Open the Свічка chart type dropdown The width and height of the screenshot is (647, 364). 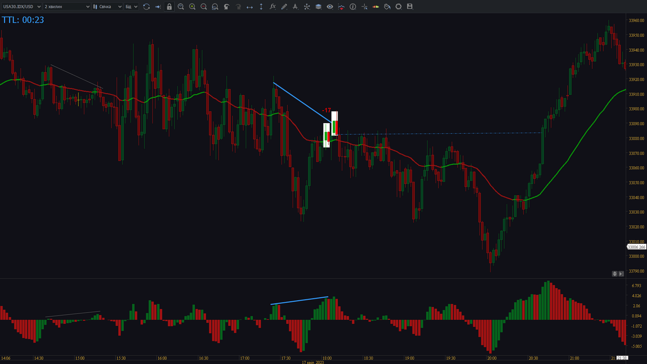click(107, 7)
